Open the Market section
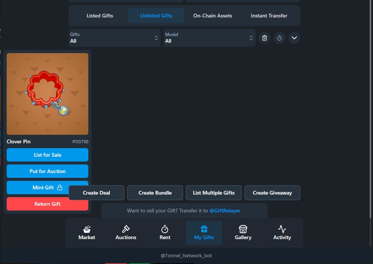The image size is (373, 264). pyautogui.click(x=87, y=233)
